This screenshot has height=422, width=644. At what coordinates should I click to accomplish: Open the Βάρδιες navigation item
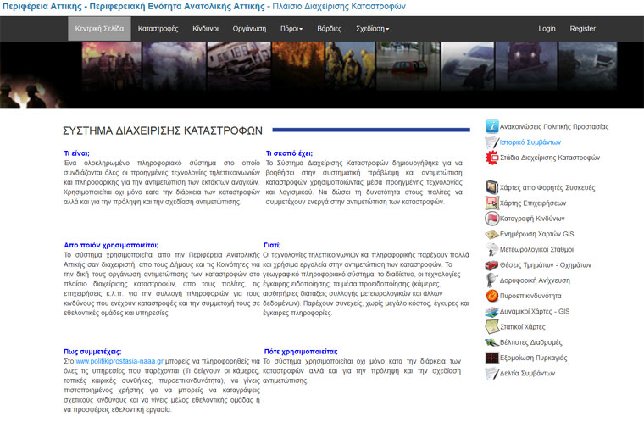[330, 29]
